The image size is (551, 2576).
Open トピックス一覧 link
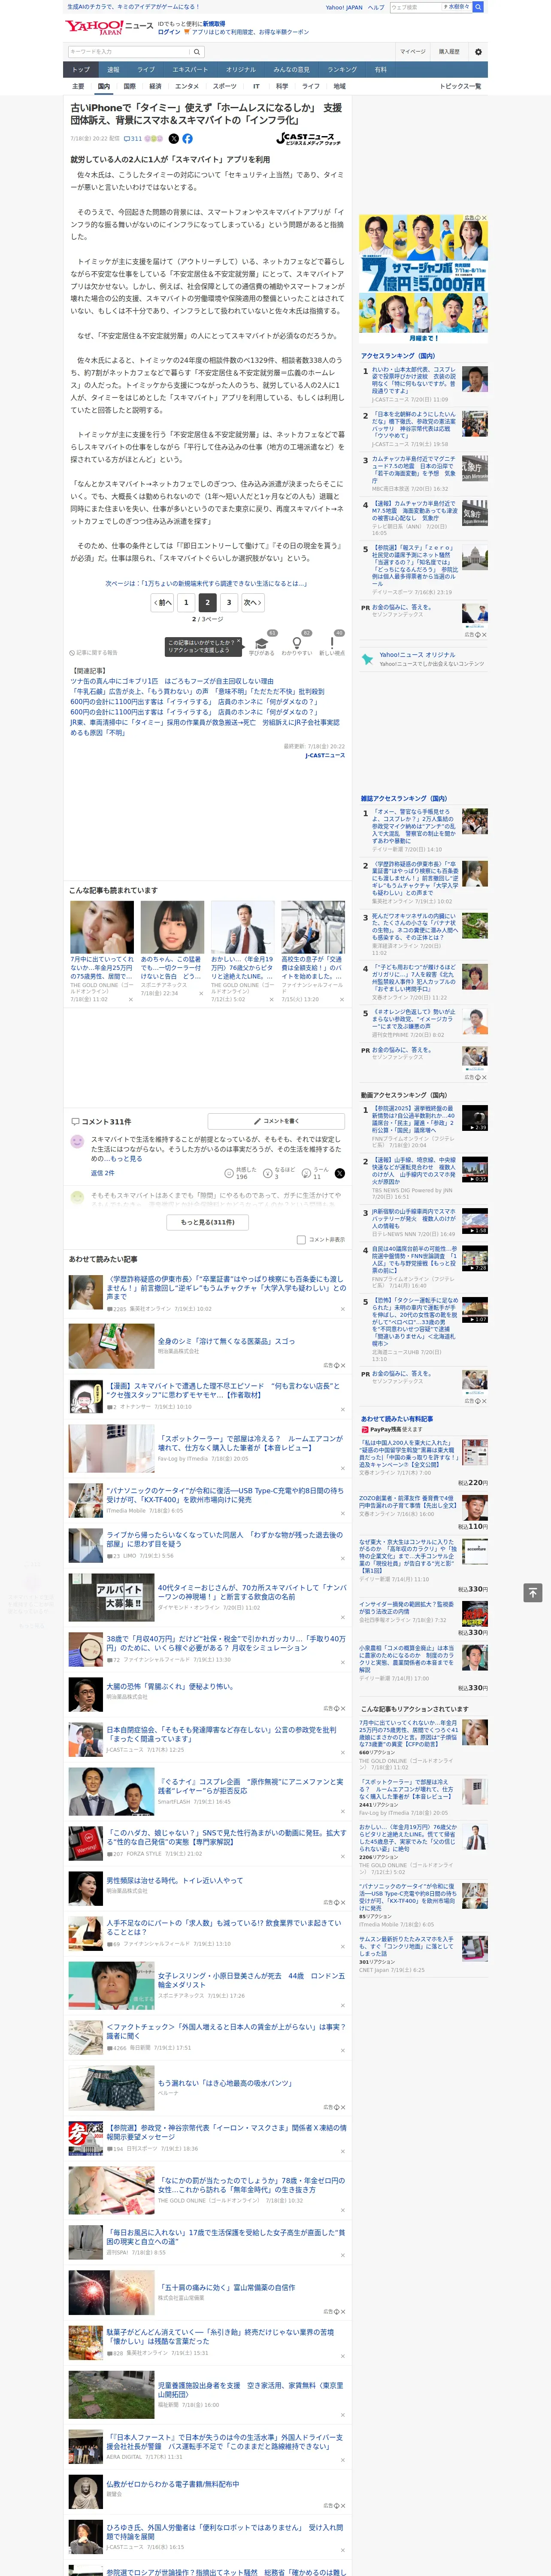(460, 86)
